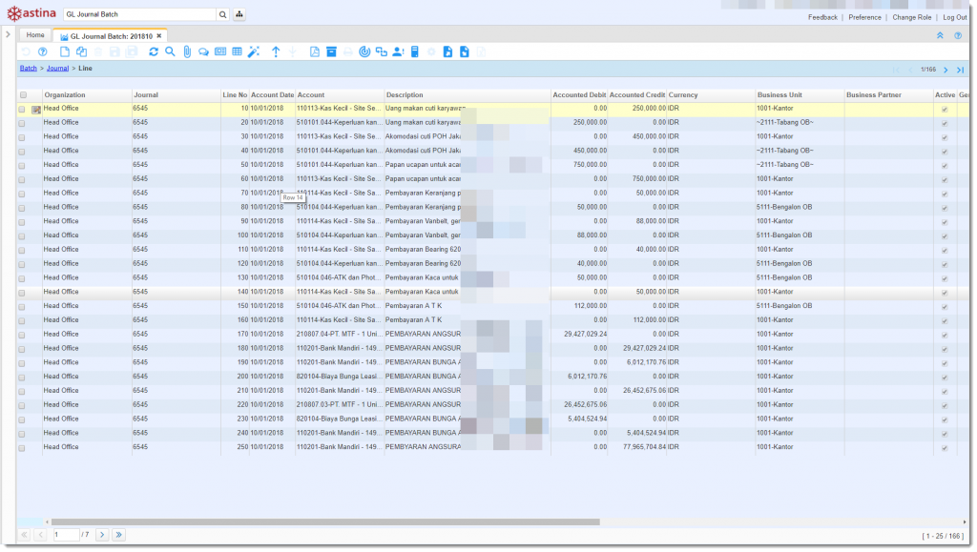
Task: Switch to the Home tab
Action: 35,35
